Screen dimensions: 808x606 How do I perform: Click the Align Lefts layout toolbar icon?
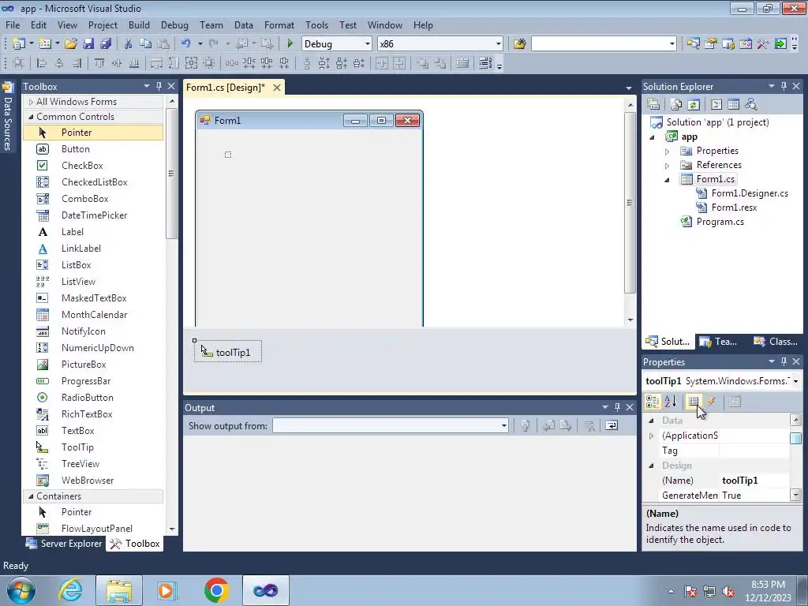[42, 63]
